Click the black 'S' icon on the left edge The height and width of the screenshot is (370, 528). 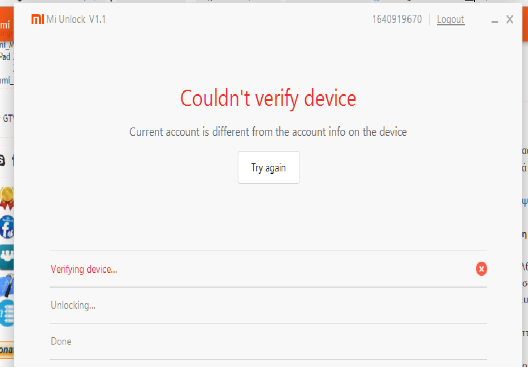[x=2, y=160]
